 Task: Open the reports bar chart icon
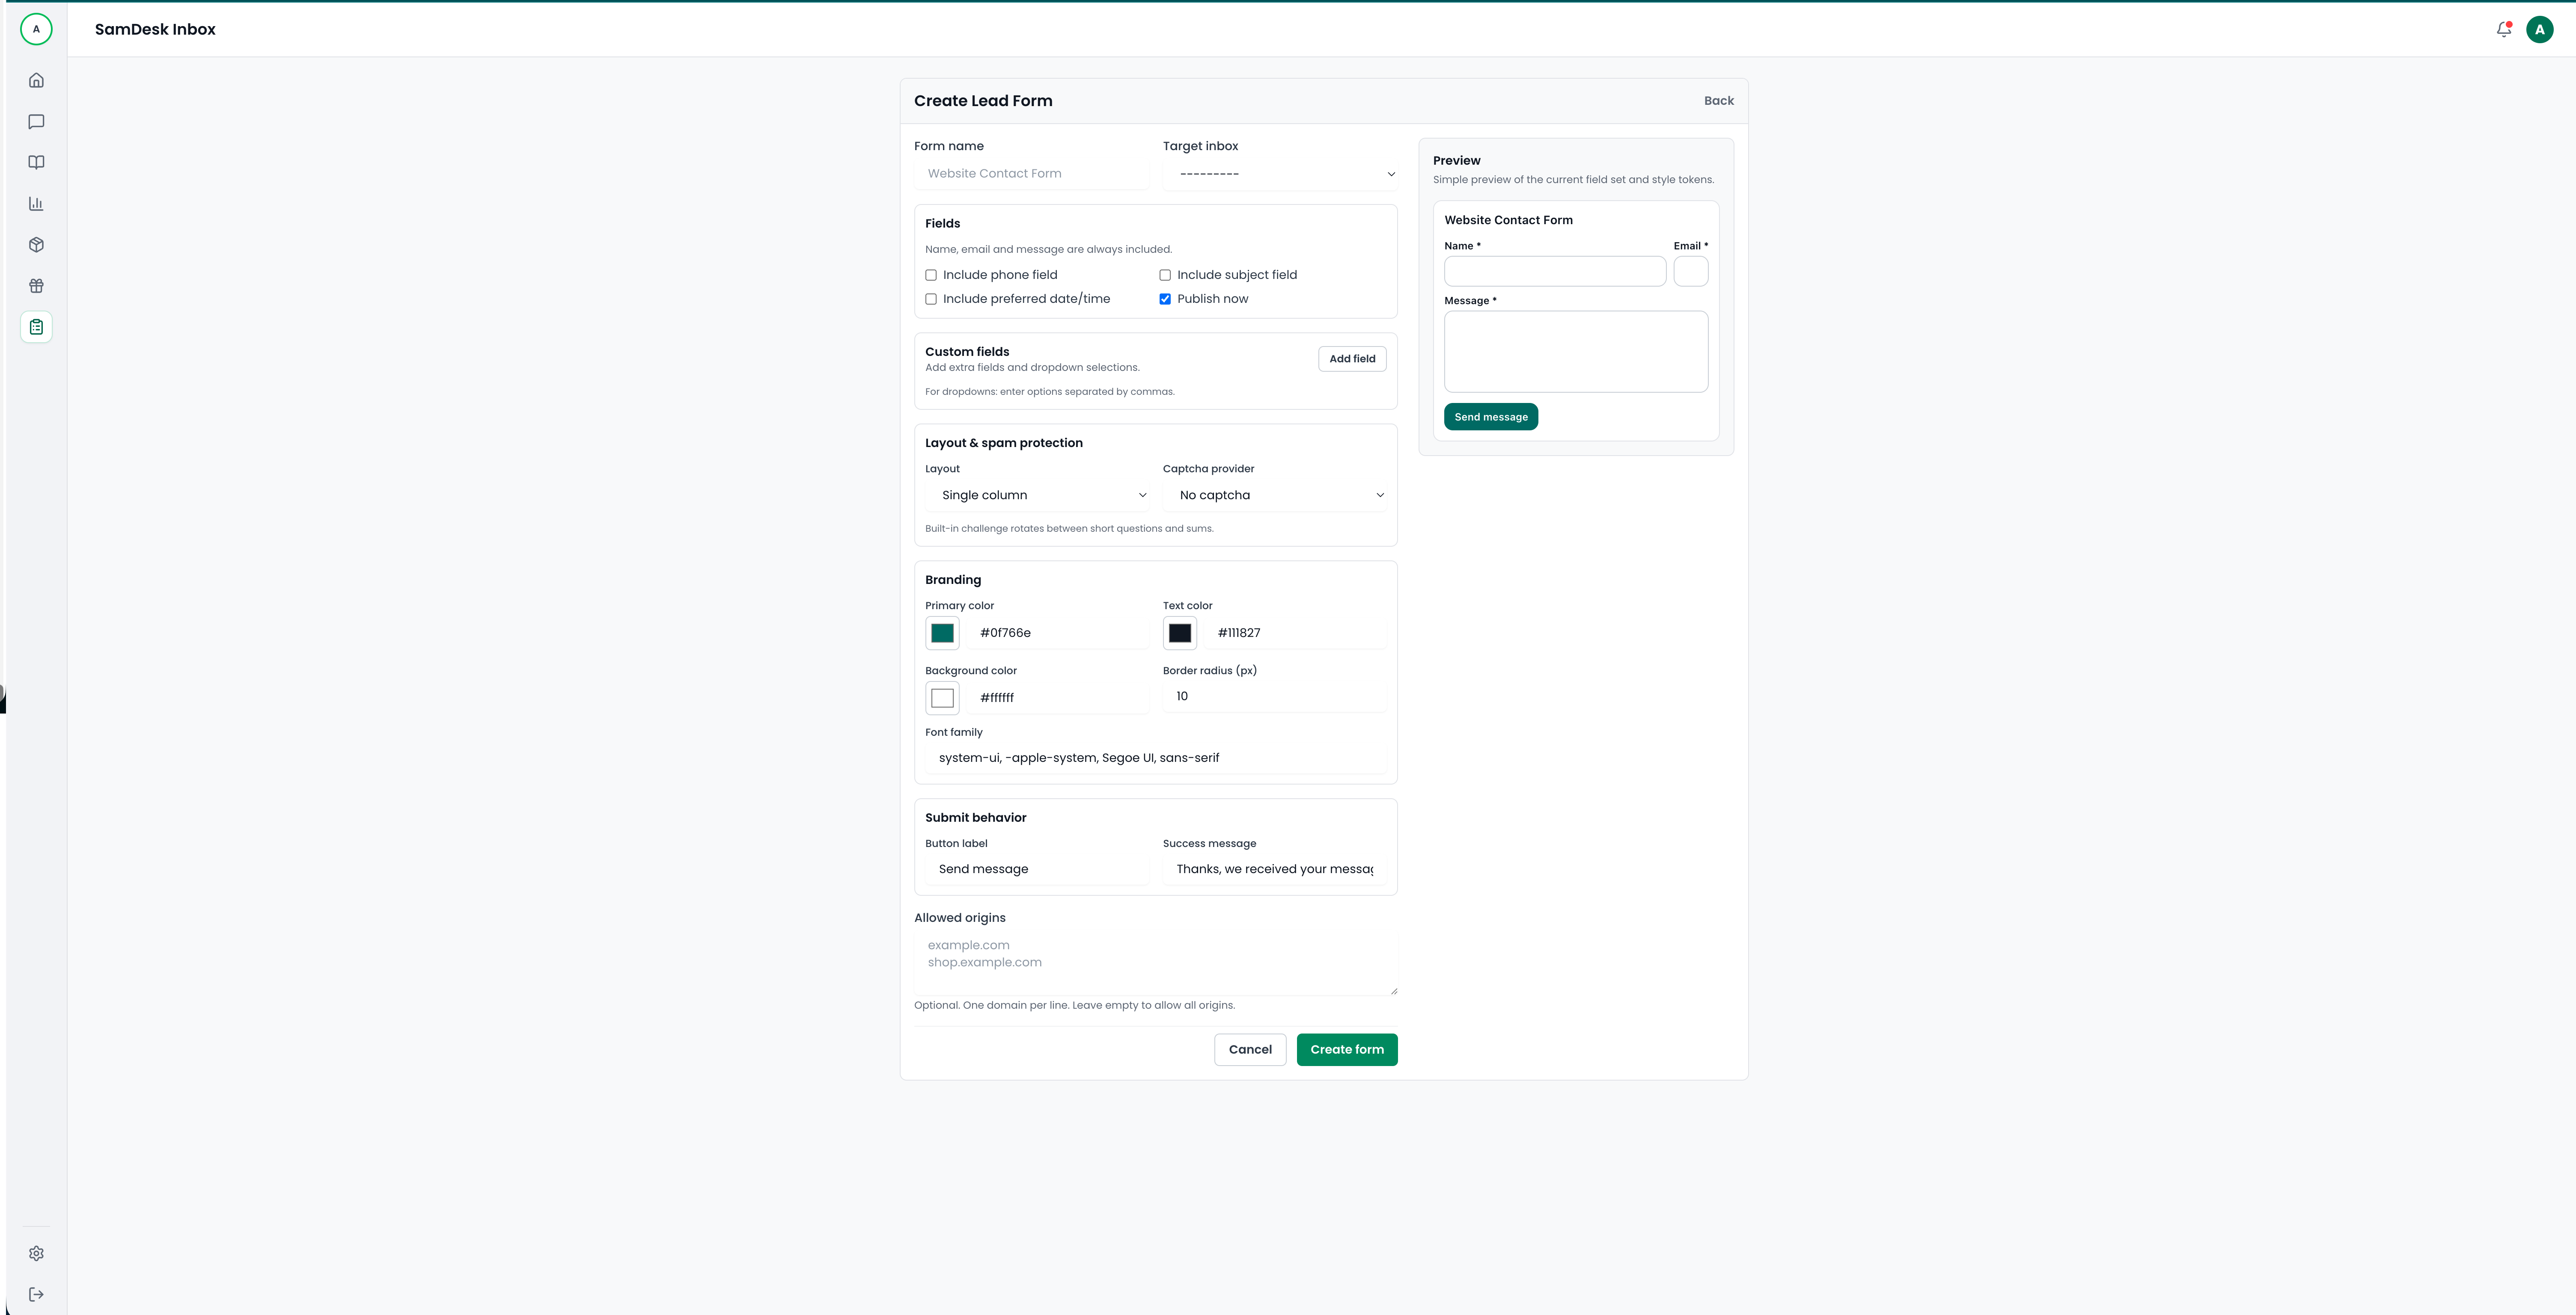(36, 204)
